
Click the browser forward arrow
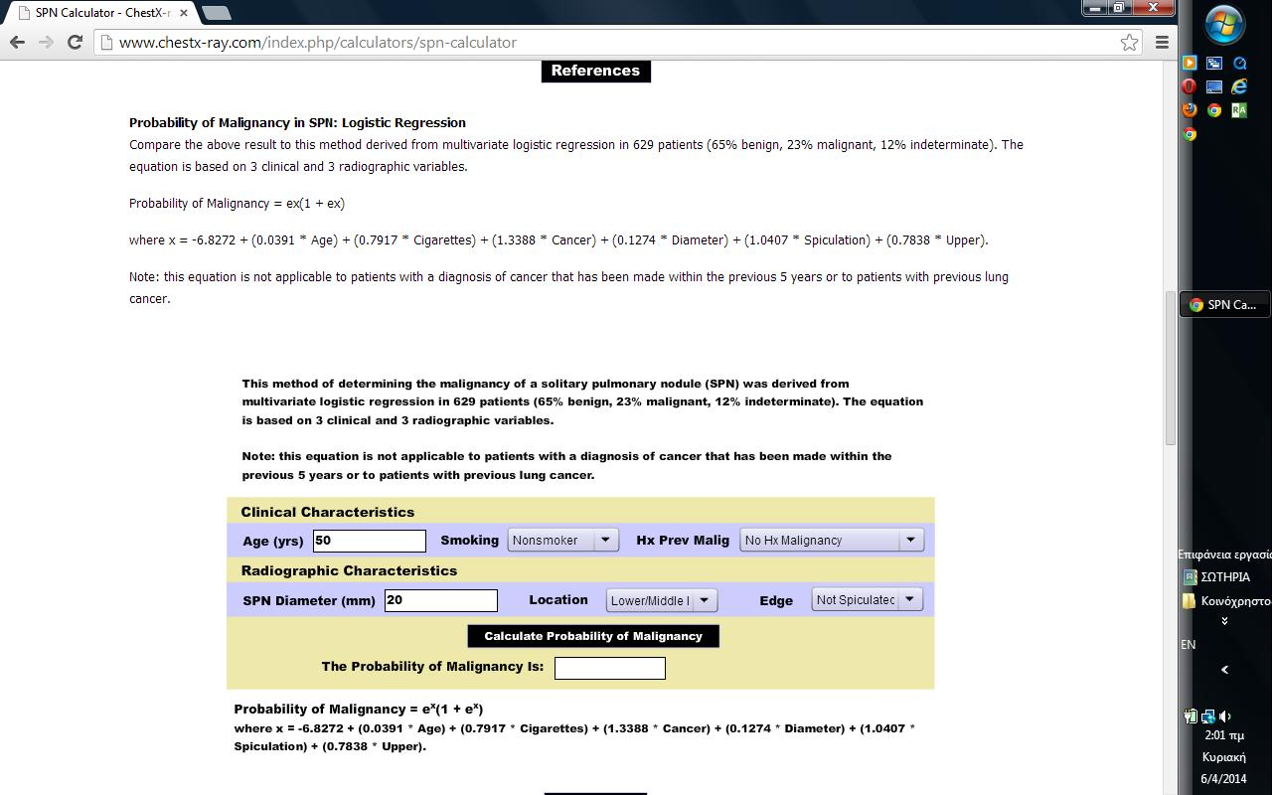[x=46, y=42]
